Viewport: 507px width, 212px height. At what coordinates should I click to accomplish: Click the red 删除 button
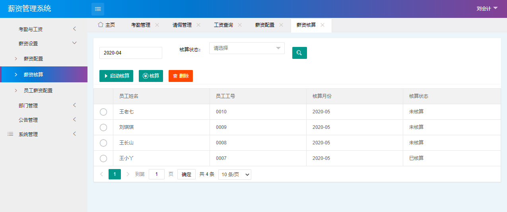tap(181, 76)
